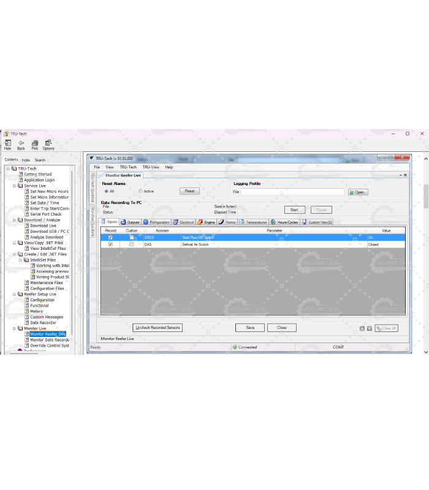Click the Hide icon in help toolbar
This screenshot has height=490, width=429.
(x=7, y=143)
